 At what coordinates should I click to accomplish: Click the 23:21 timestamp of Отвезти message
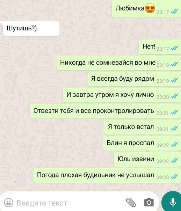[x=162, y=113]
